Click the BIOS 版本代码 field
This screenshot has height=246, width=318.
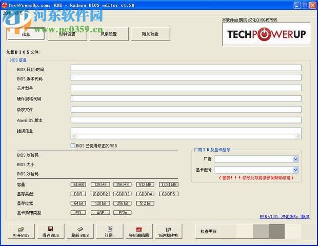pos(186,77)
